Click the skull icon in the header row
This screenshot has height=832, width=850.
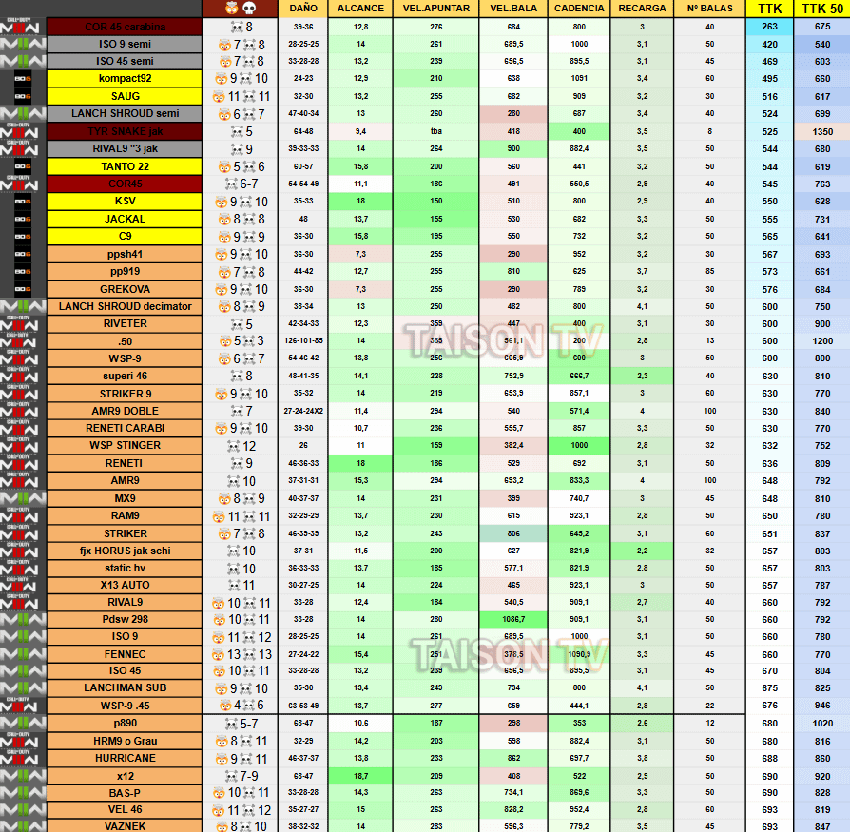(x=249, y=9)
